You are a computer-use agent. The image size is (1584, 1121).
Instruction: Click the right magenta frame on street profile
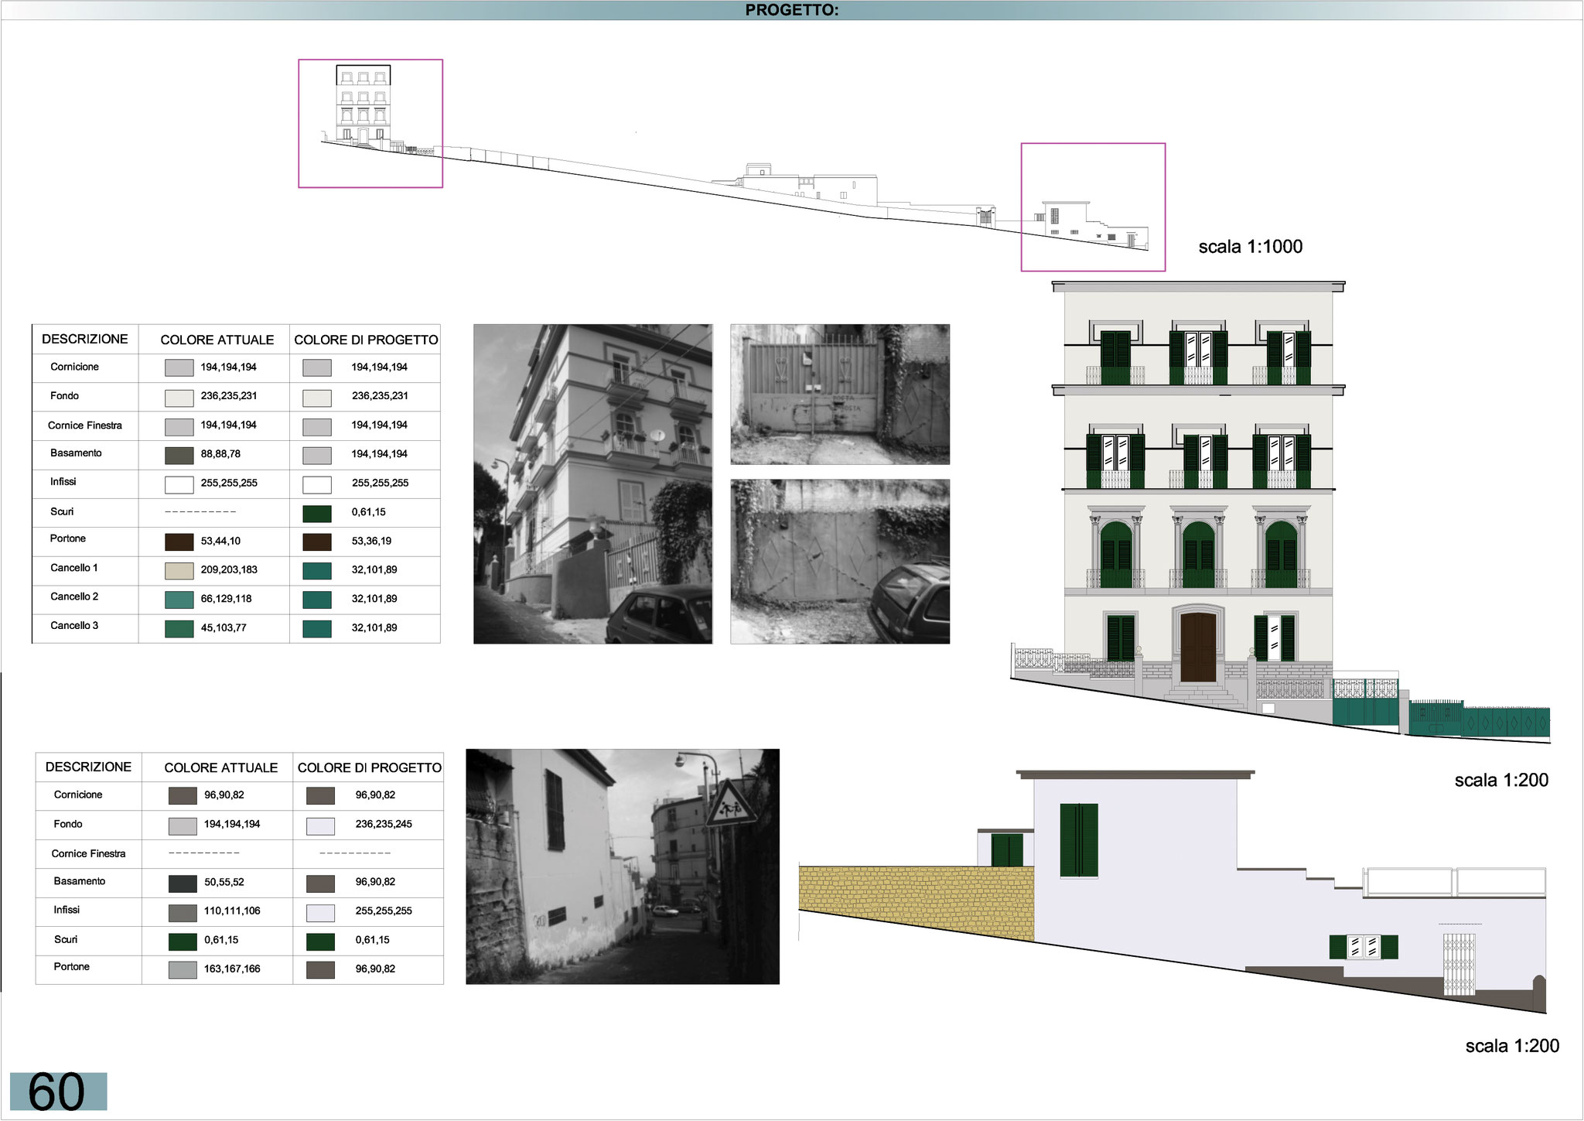[x=1092, y=207]
